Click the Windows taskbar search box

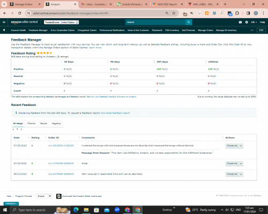point(40,210)
